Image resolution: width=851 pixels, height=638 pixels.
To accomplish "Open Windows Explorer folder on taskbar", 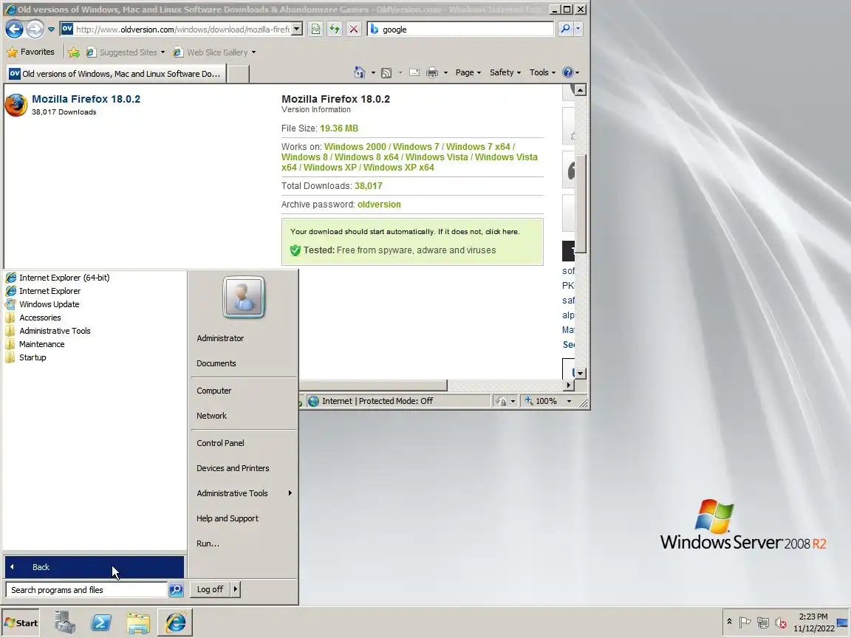I will [x=138, y=622].
